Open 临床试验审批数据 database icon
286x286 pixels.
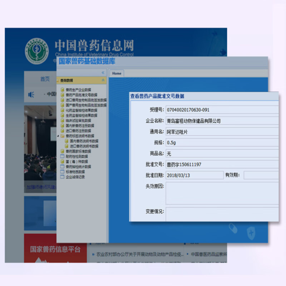pos(63,120)
